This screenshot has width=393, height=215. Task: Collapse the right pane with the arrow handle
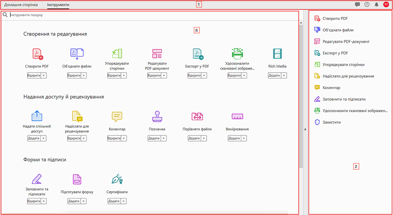(x=305, y=129)
